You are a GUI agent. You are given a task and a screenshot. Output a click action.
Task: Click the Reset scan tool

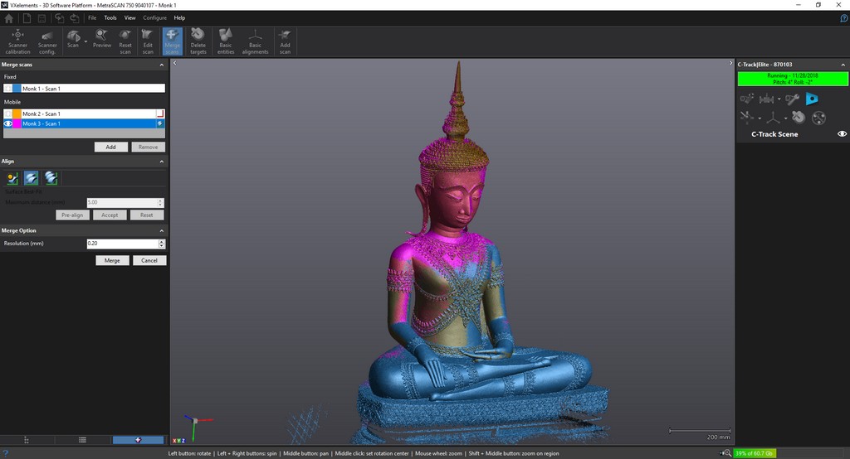pos(125,41)
